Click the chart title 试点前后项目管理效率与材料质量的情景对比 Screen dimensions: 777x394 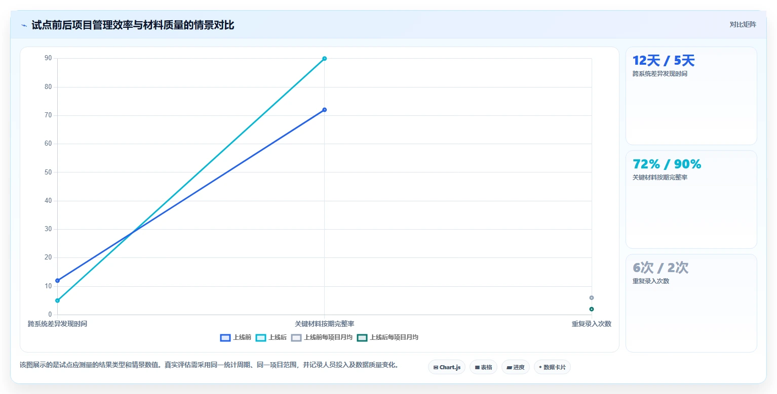(x=133, y=25)
